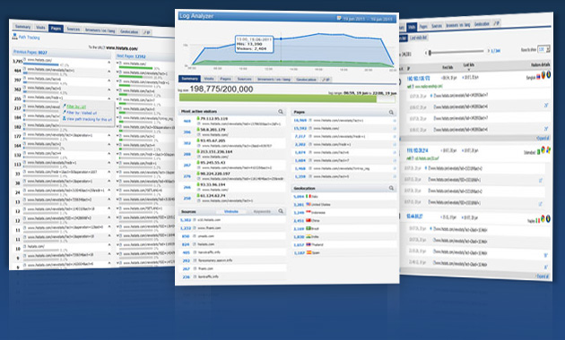
Task: Click active Pages tab in left window
Action: 56,29
